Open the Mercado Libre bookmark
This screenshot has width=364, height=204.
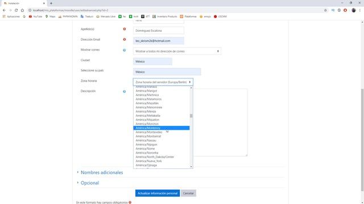106,16
